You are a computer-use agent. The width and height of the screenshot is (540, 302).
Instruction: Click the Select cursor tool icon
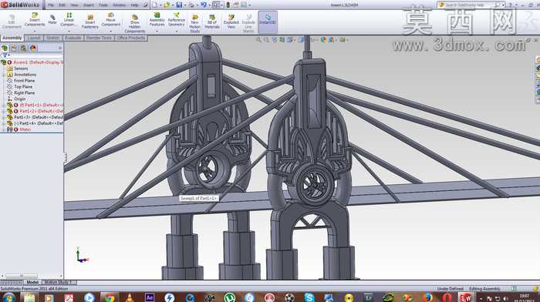216,5
